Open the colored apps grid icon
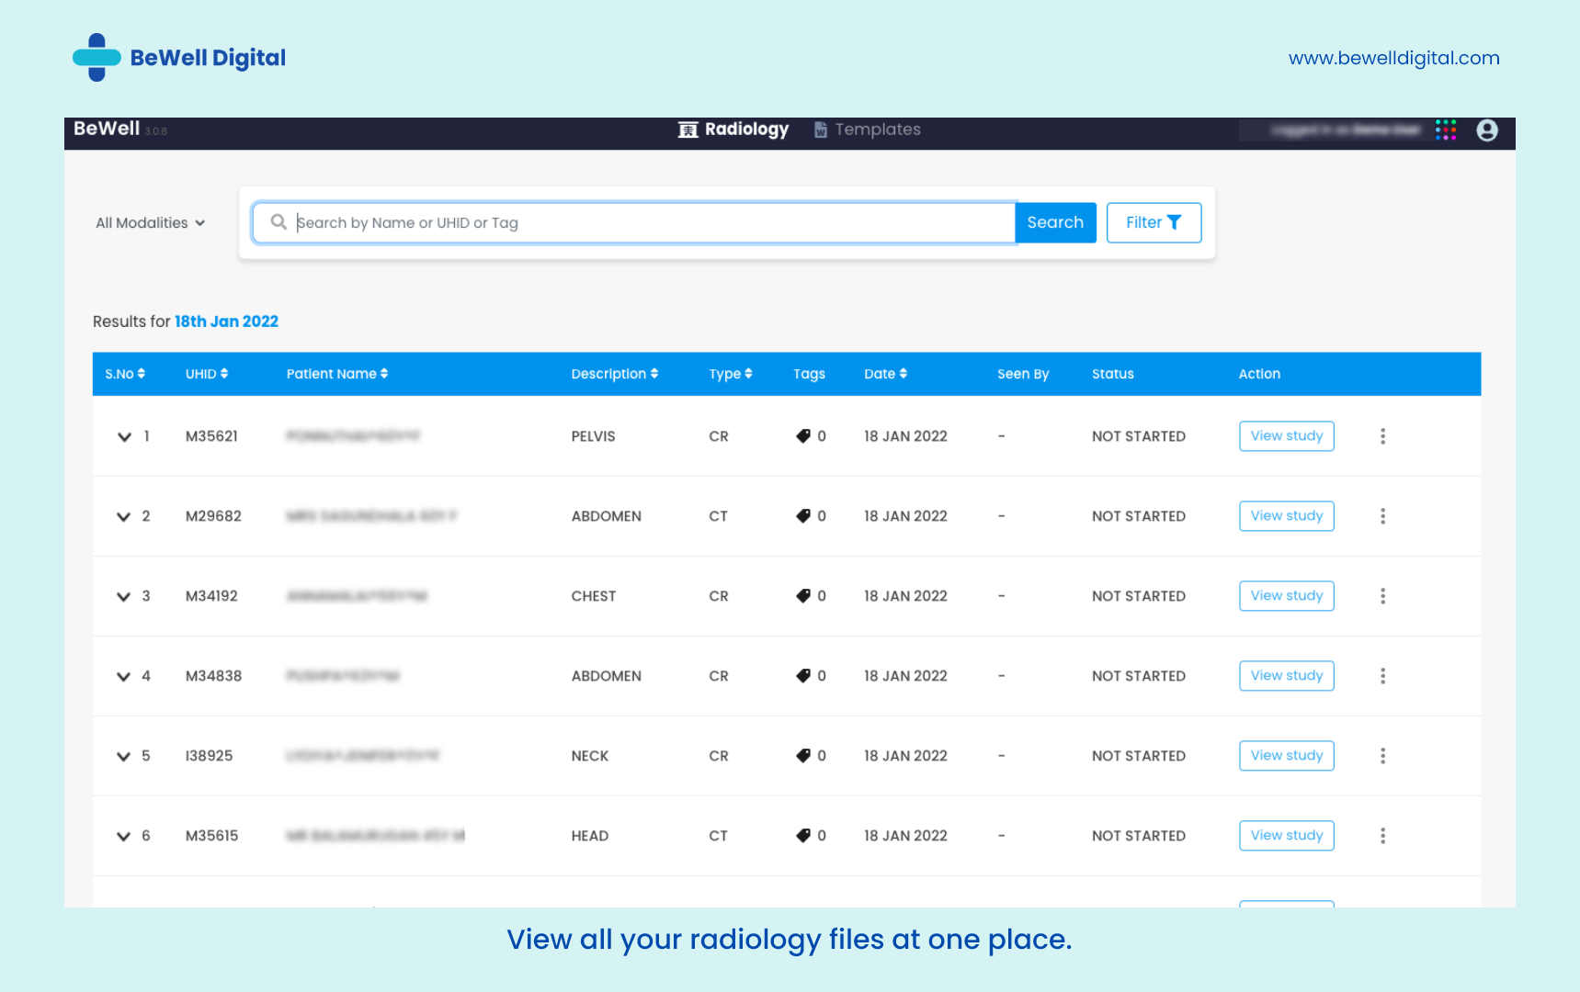Viewport: 1580px width, 992px height. pyautogui.click(x=1446, y=130)
